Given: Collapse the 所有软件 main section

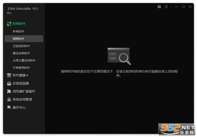Looking at the screenshot, I should tap(19, 24).
